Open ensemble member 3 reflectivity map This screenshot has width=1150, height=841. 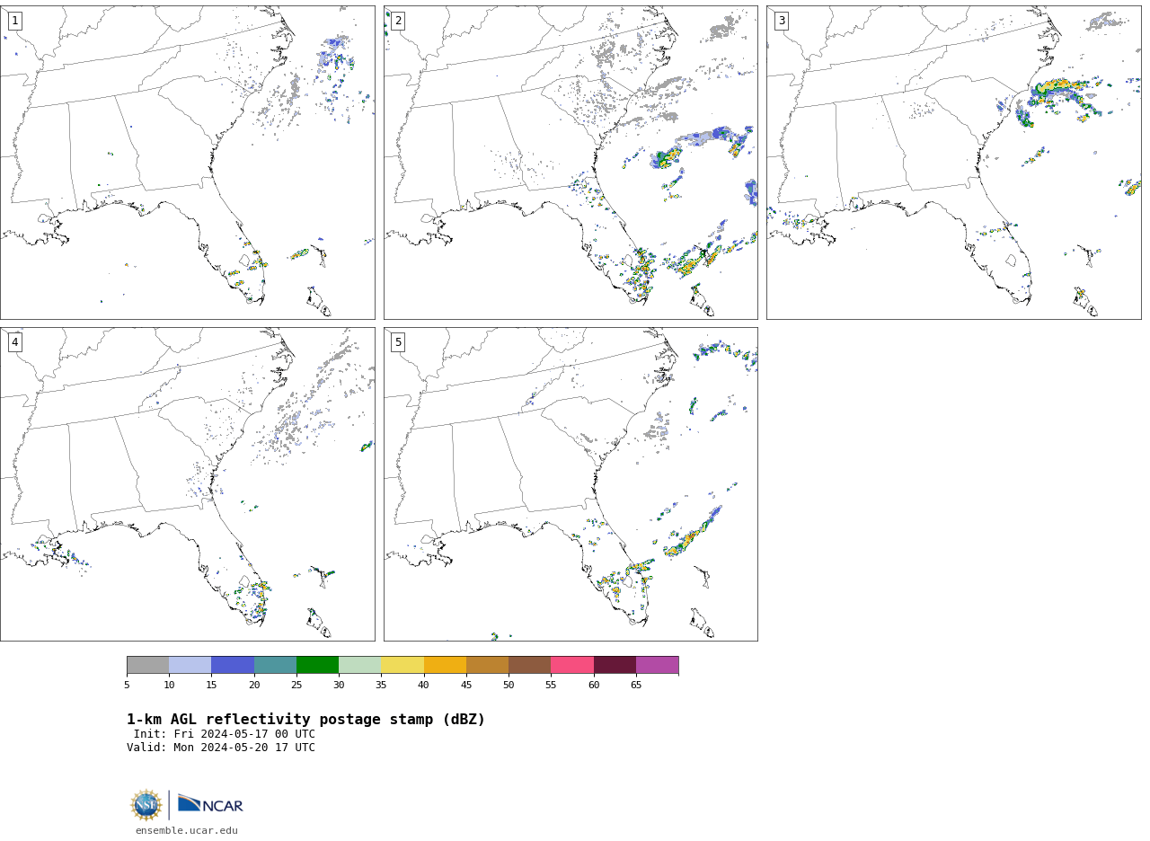click(953, 163)
